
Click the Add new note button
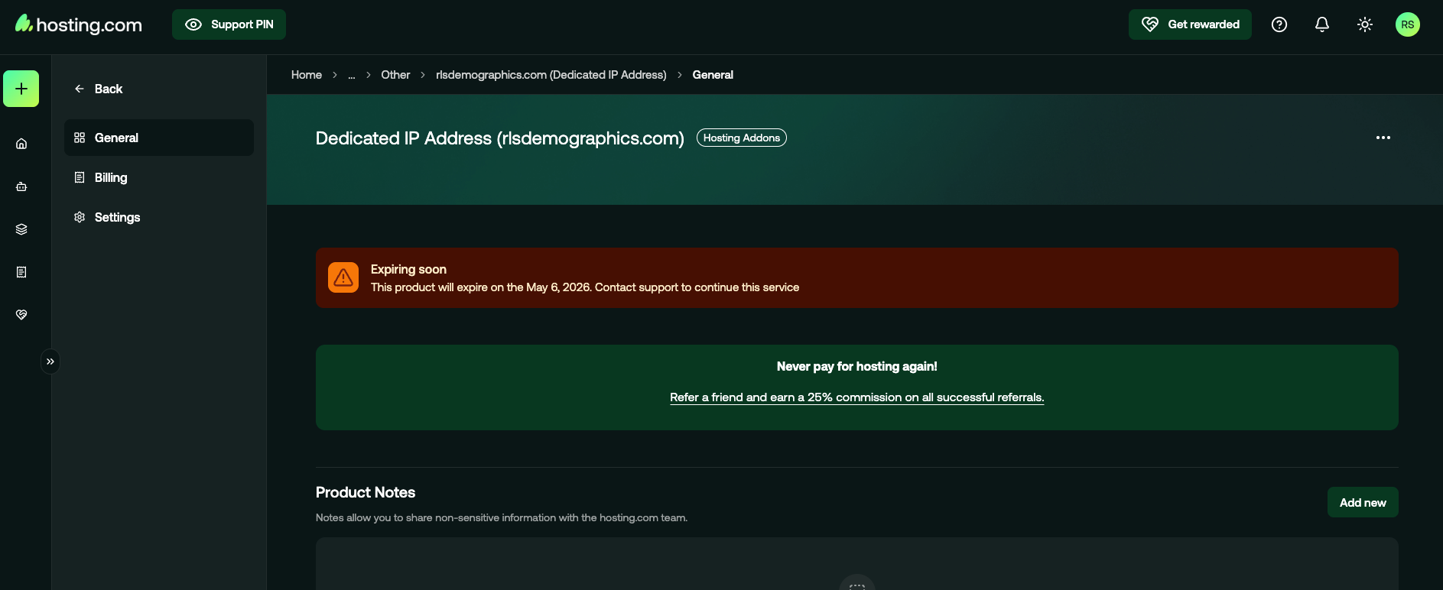(1363, 502)
